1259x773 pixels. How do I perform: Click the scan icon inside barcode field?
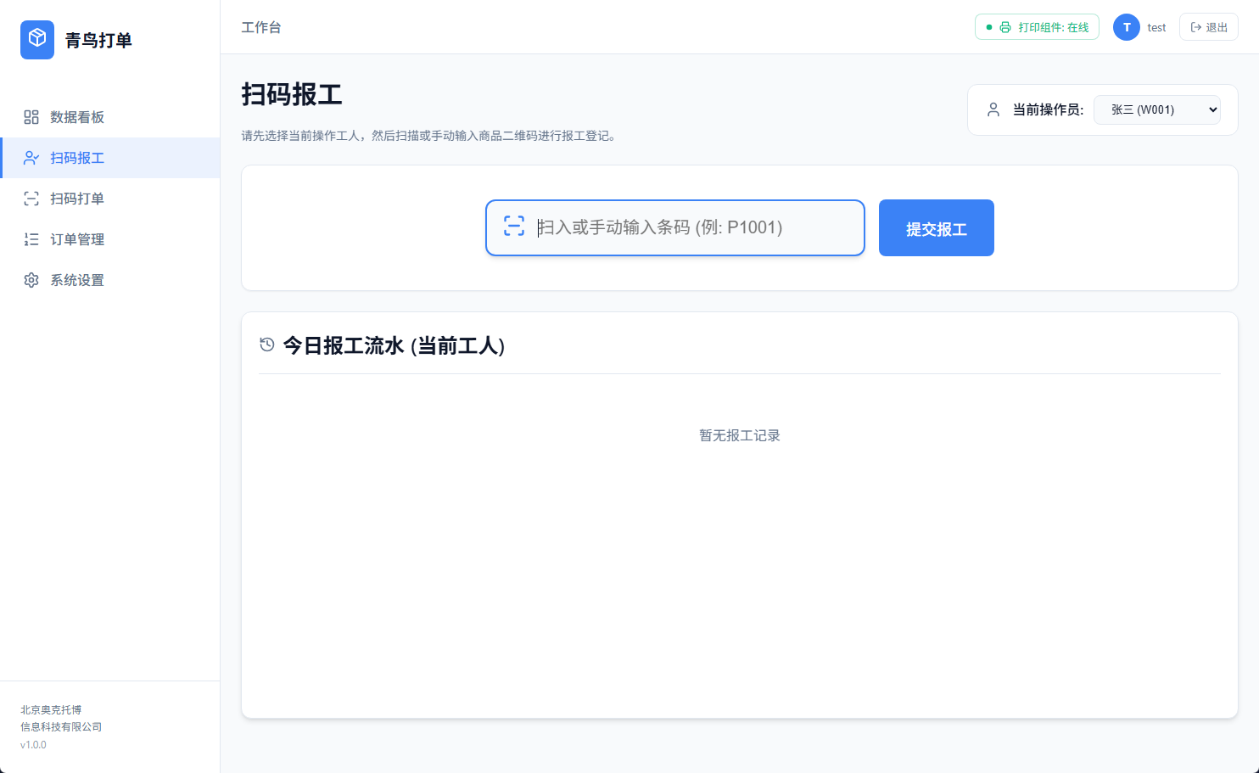point(514,226)
